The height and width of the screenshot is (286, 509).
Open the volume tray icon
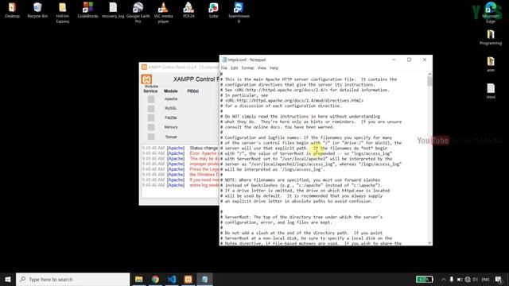click(476, 279)
